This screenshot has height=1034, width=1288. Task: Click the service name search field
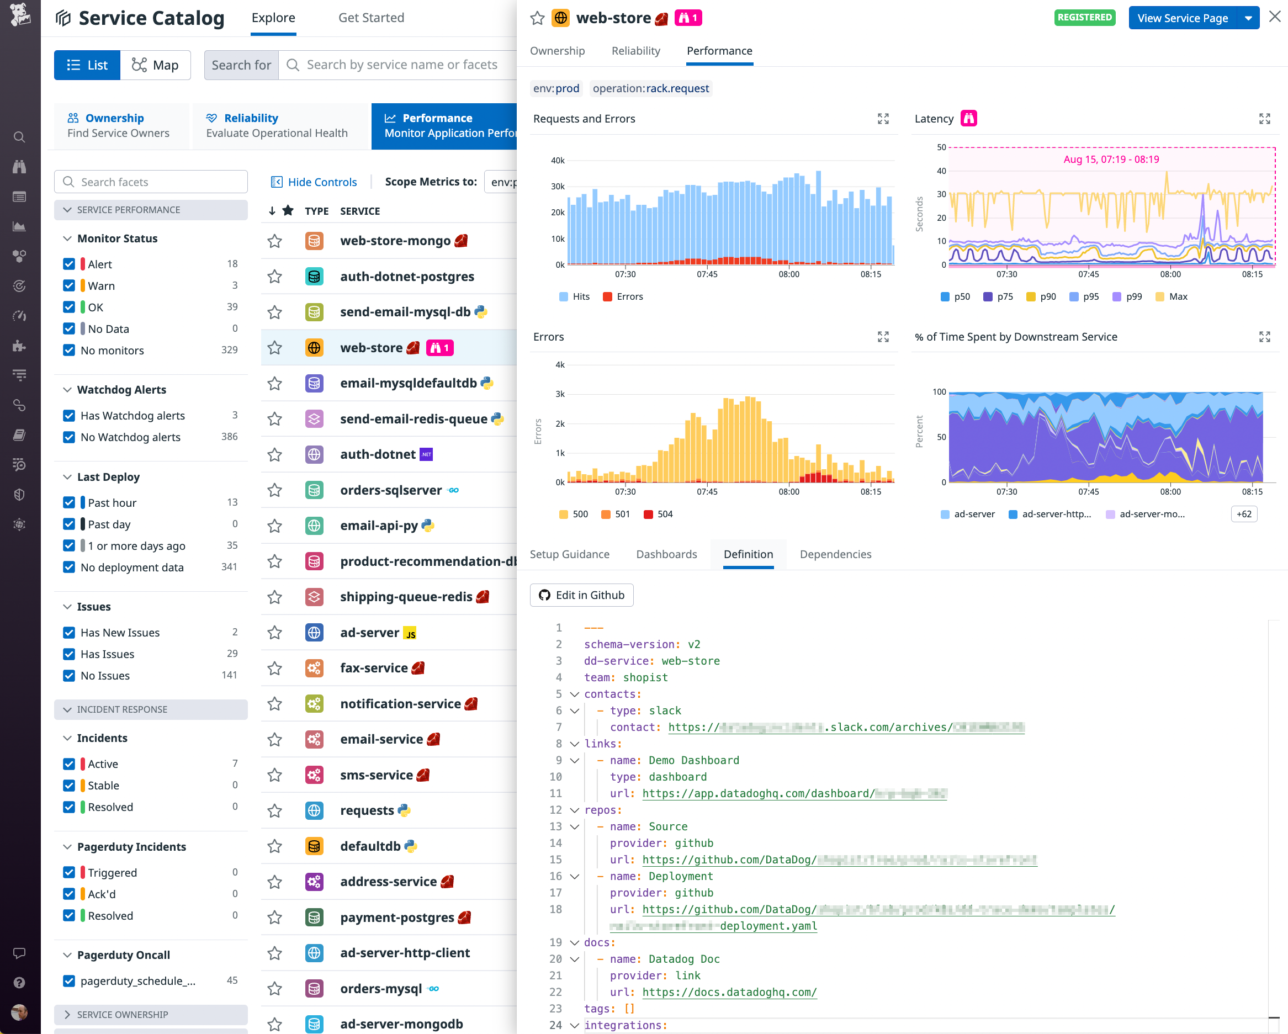pos(400,65)
